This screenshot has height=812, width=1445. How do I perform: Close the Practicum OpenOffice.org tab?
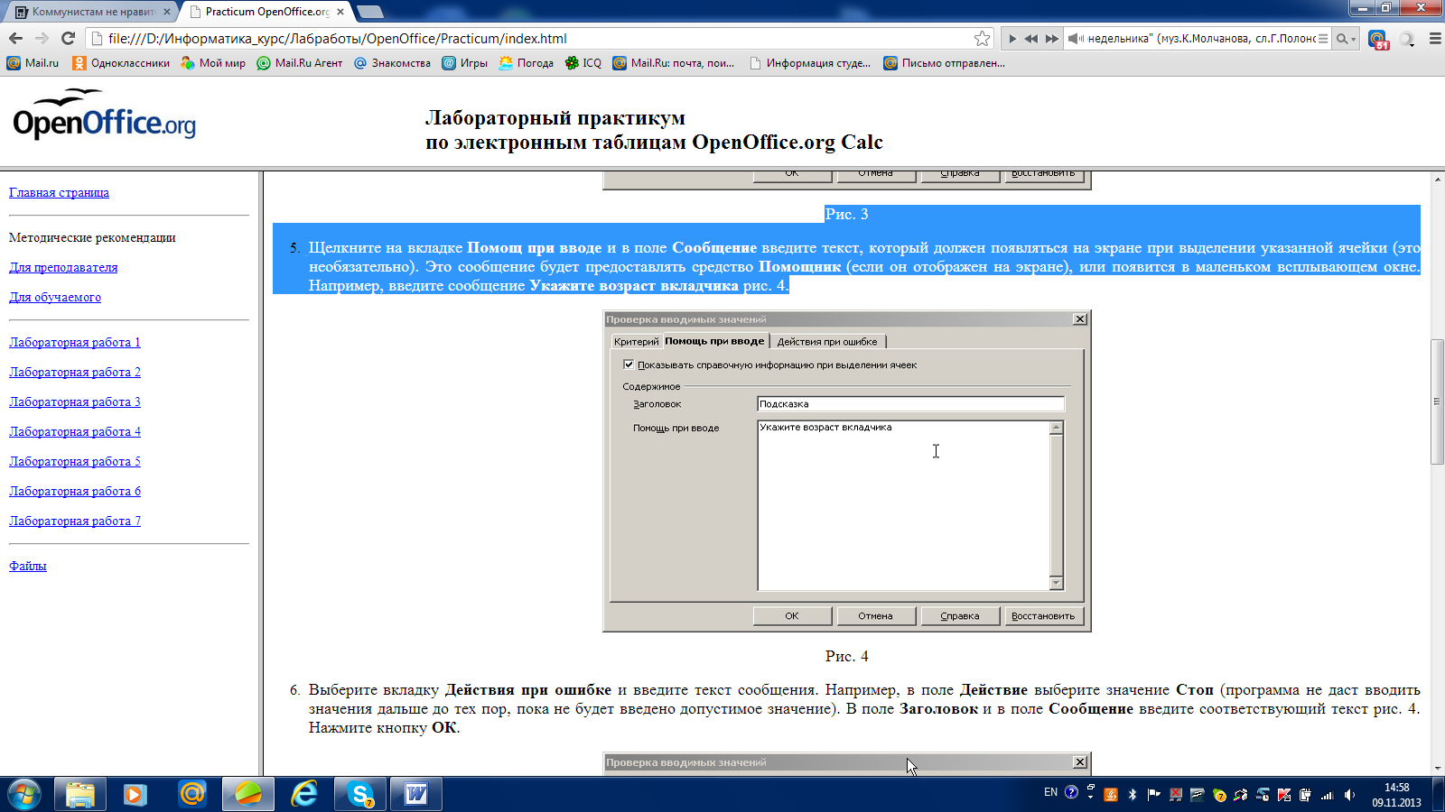click(x=340, y=12)
